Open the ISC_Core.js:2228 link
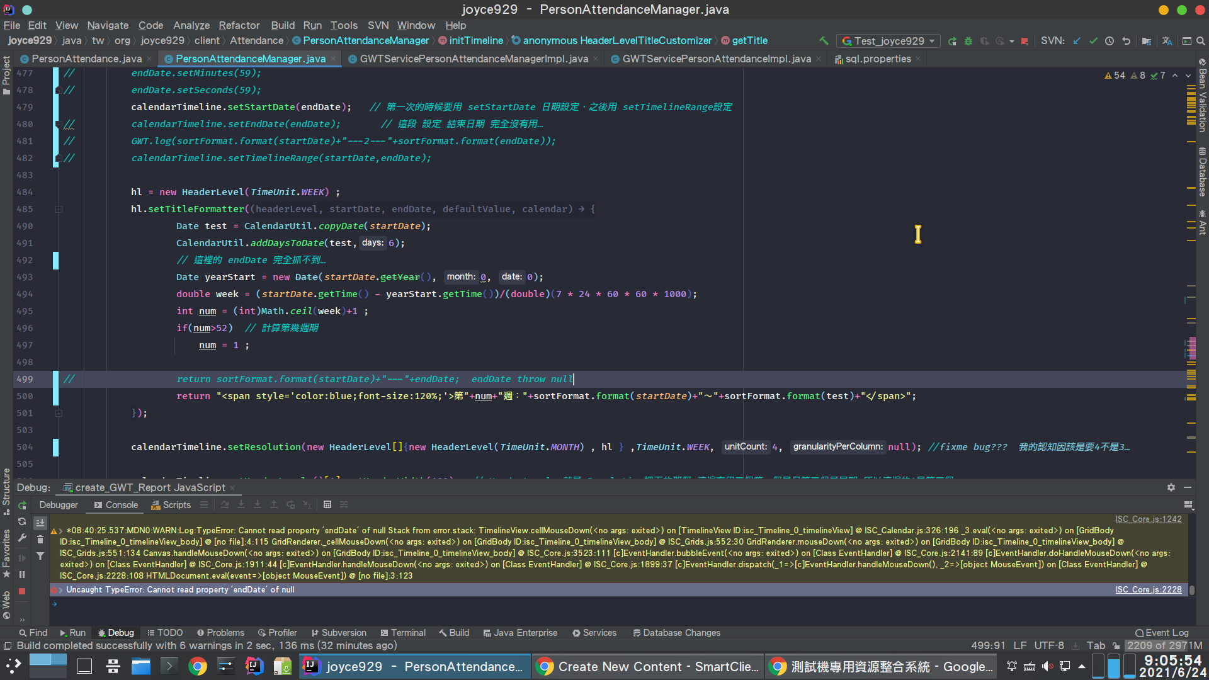 (x=1148, y=590)
